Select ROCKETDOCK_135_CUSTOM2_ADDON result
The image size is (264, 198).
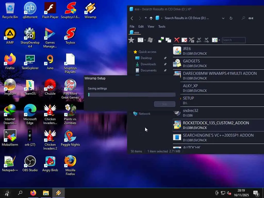click(218, 125)
